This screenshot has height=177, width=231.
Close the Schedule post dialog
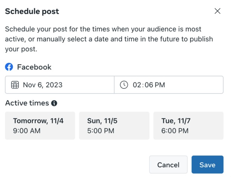[x=218, y=11]
